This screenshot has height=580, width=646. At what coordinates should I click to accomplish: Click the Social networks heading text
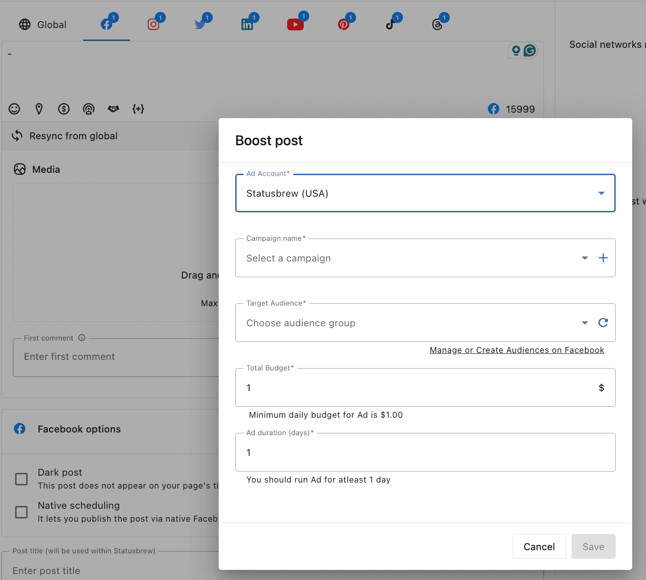[607, 45]
